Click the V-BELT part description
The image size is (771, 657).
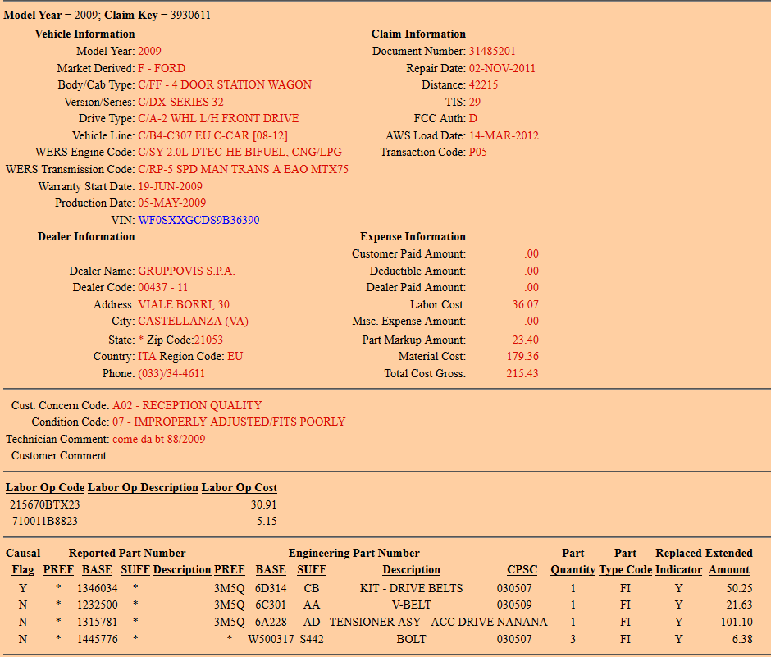(x=411, y=605)
